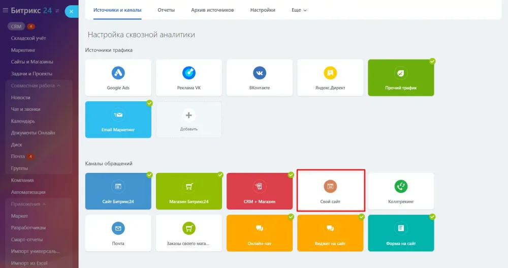Open Группы in the sidebar
This screenshot has height=268, width=508.
pos(19,168)
